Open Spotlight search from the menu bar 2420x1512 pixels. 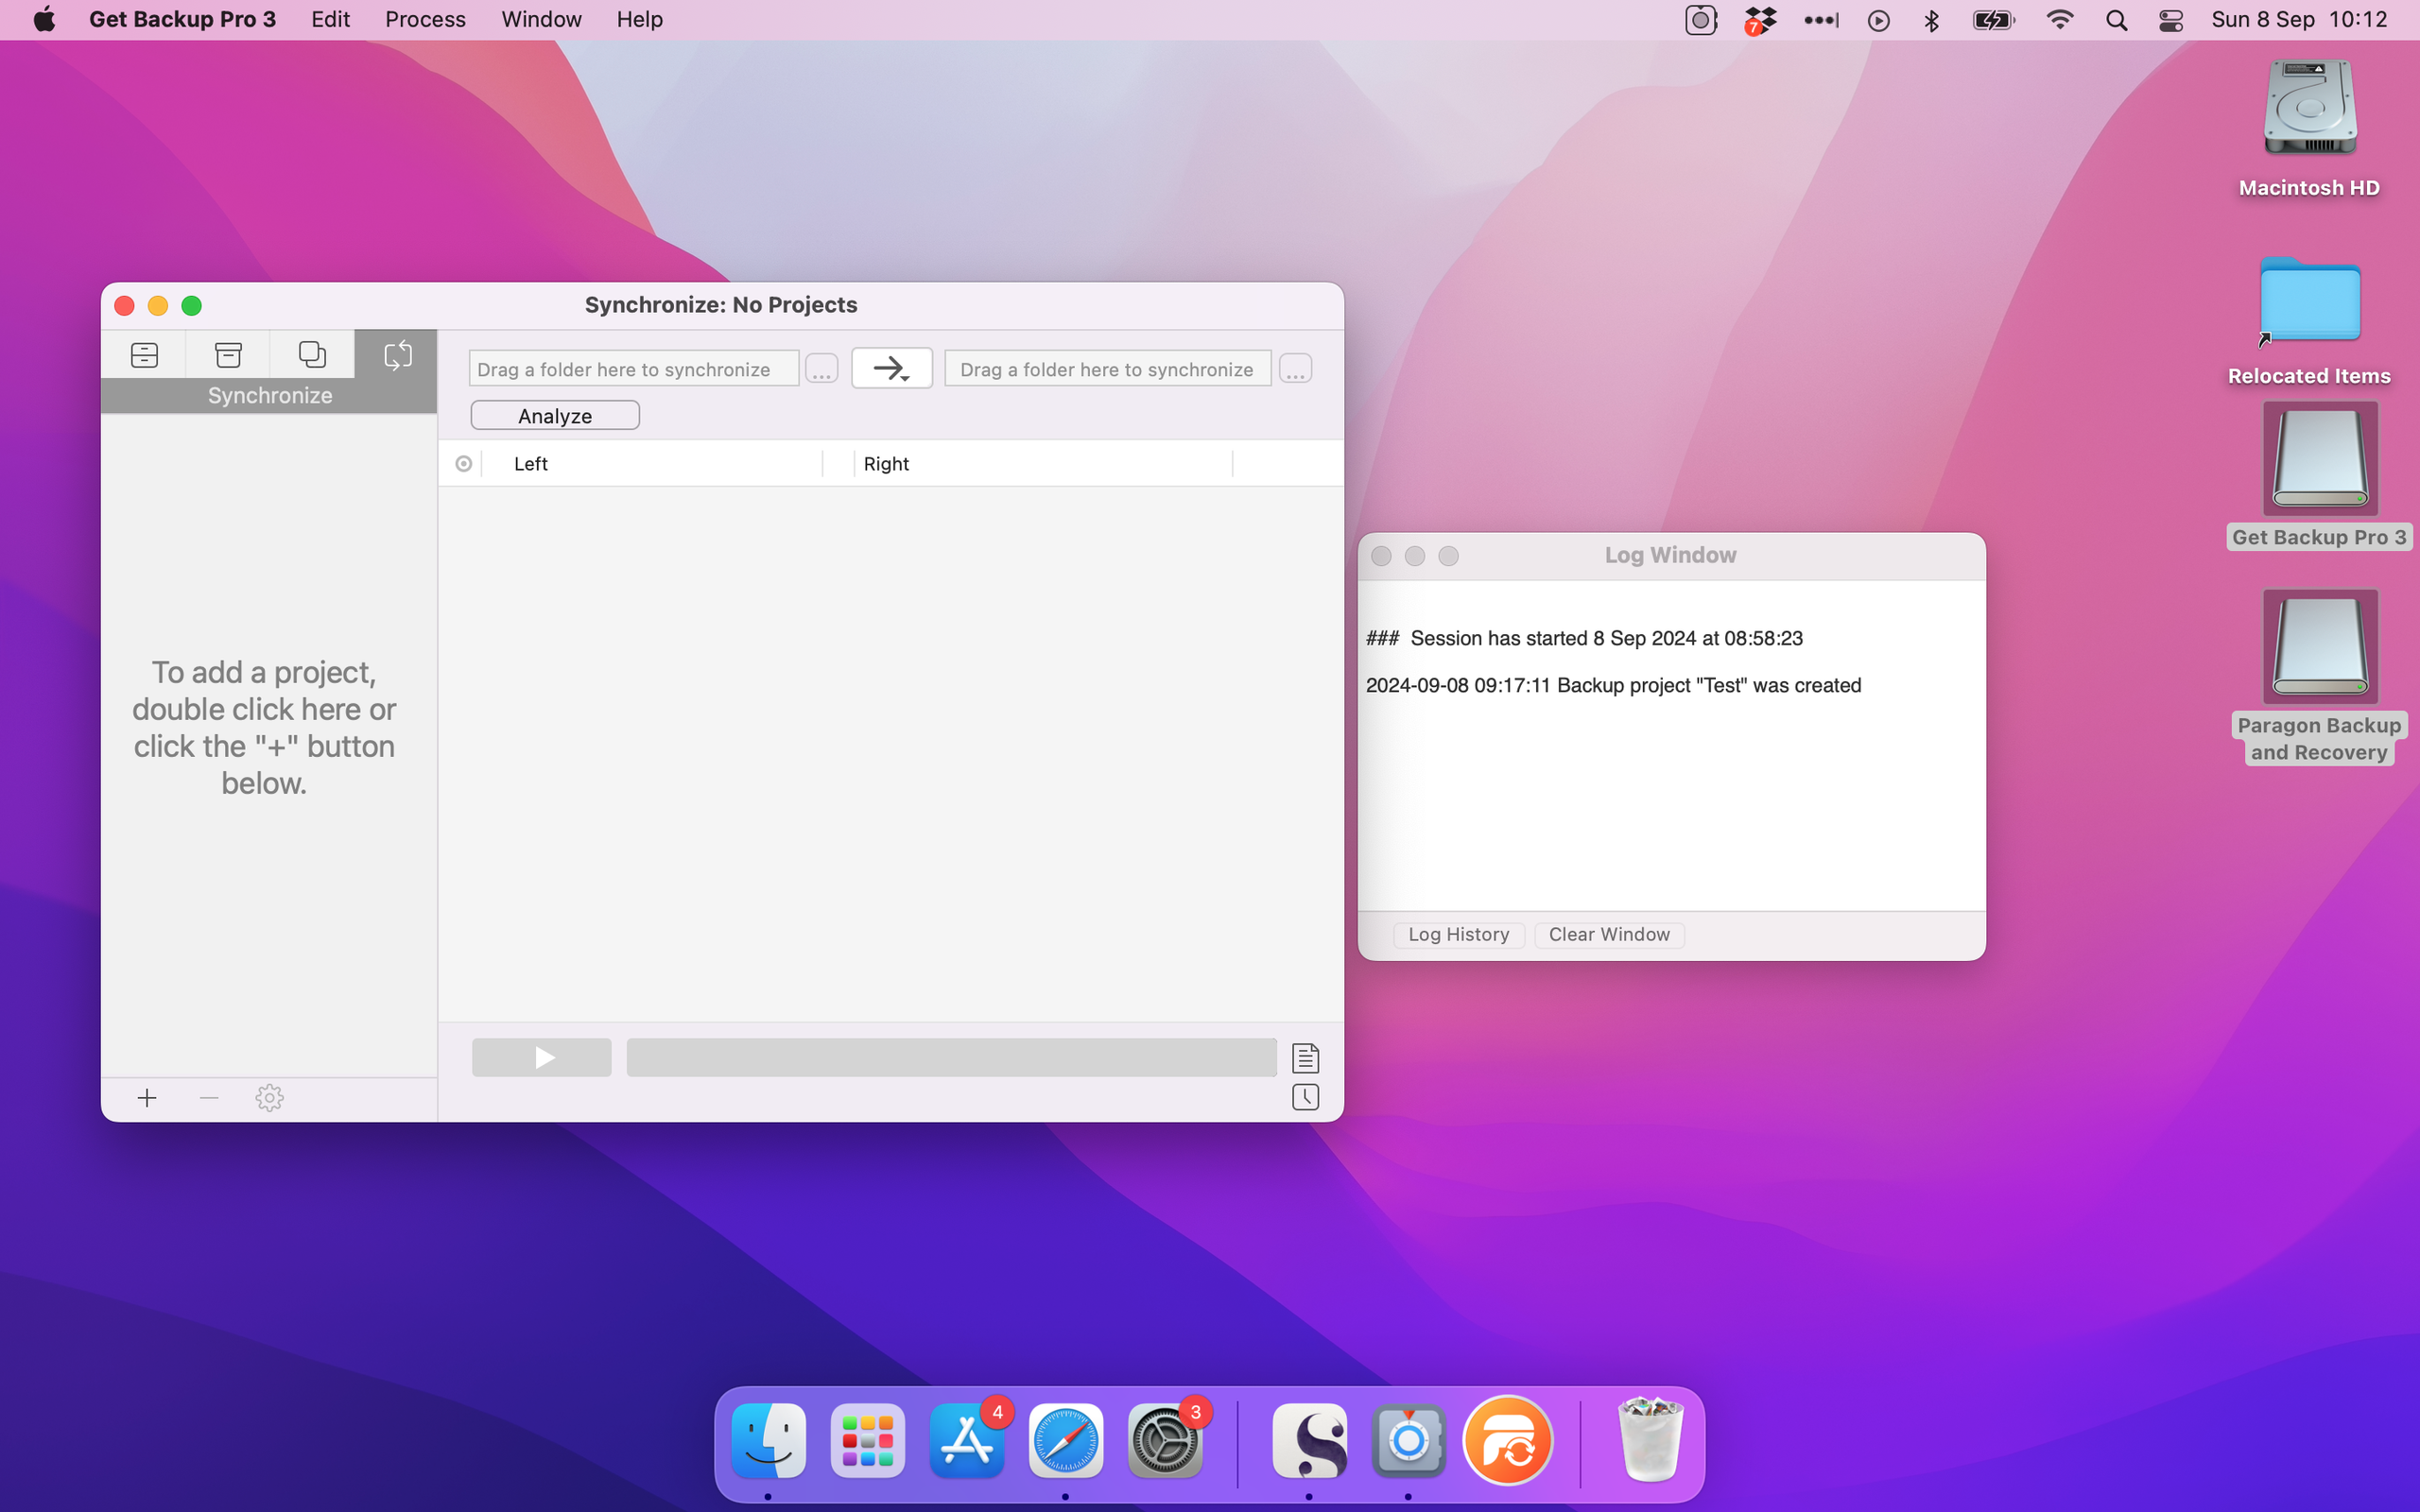2117,19
